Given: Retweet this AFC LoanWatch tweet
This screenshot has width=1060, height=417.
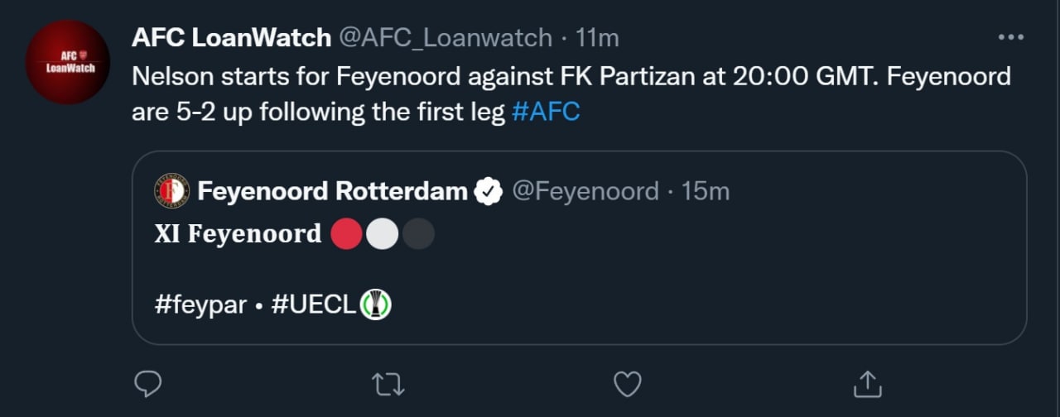Looking at the screenshot, I should tap(387, 384).
